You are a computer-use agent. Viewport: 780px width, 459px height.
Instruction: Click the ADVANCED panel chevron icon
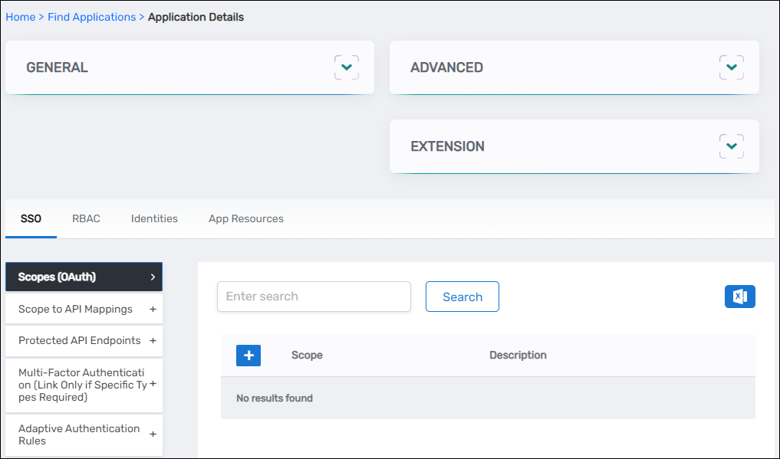point(731,67)
